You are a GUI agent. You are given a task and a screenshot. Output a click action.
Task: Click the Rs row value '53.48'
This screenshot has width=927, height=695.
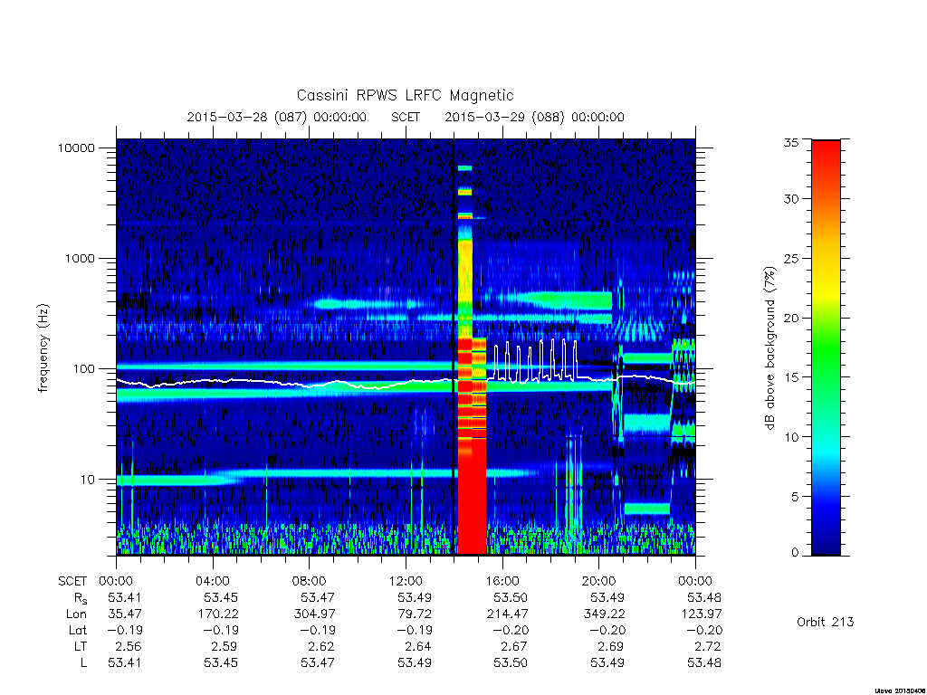coord(704,597)
